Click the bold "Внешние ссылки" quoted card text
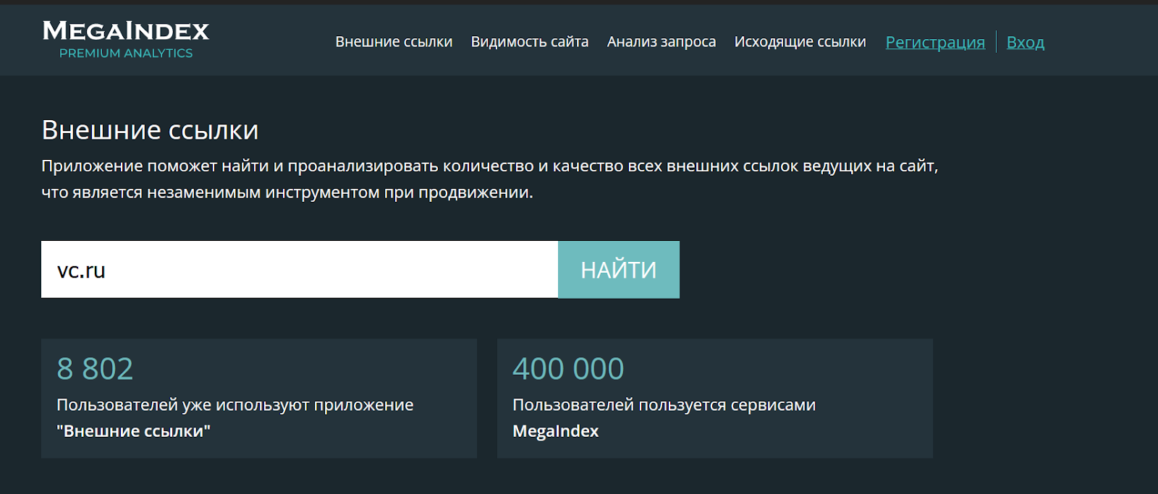 point(134,431)
